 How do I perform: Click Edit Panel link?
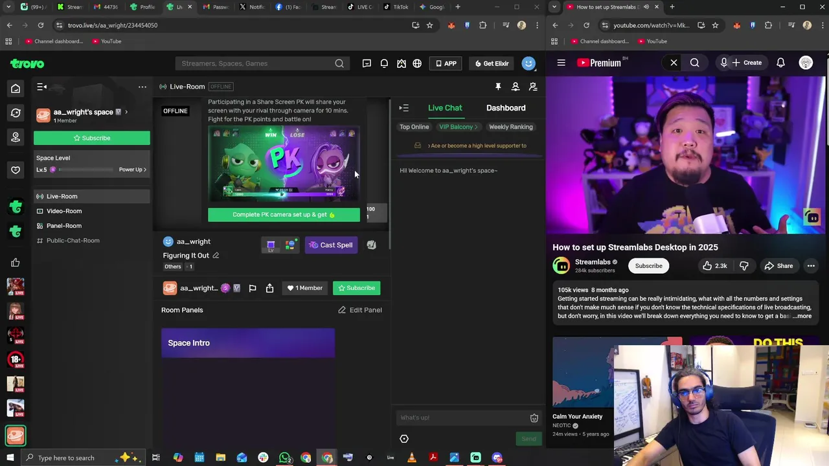pos(360,310)
